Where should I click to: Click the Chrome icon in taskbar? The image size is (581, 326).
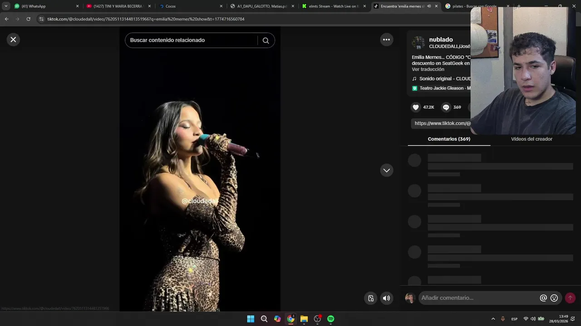[x=291, y=319]
